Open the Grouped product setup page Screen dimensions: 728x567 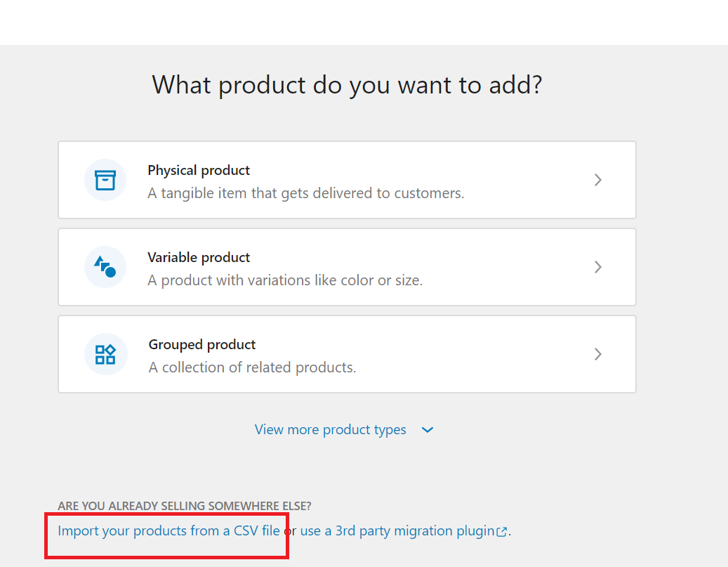click(347, 354)
